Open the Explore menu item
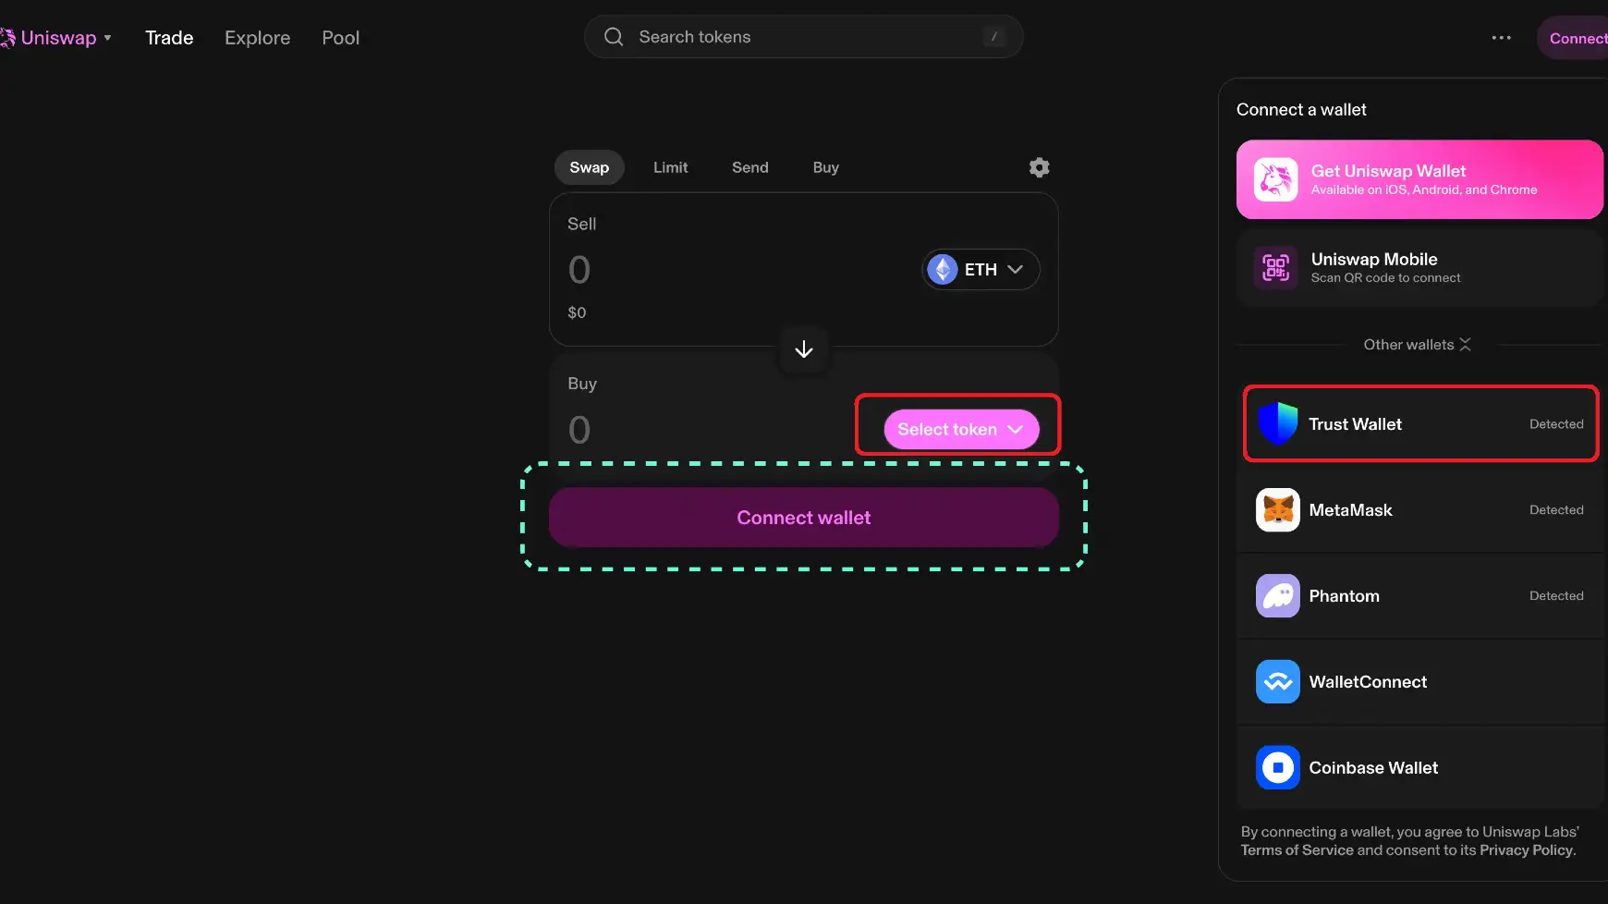This screenshot has height=904, width=1608. click(258, 38)
